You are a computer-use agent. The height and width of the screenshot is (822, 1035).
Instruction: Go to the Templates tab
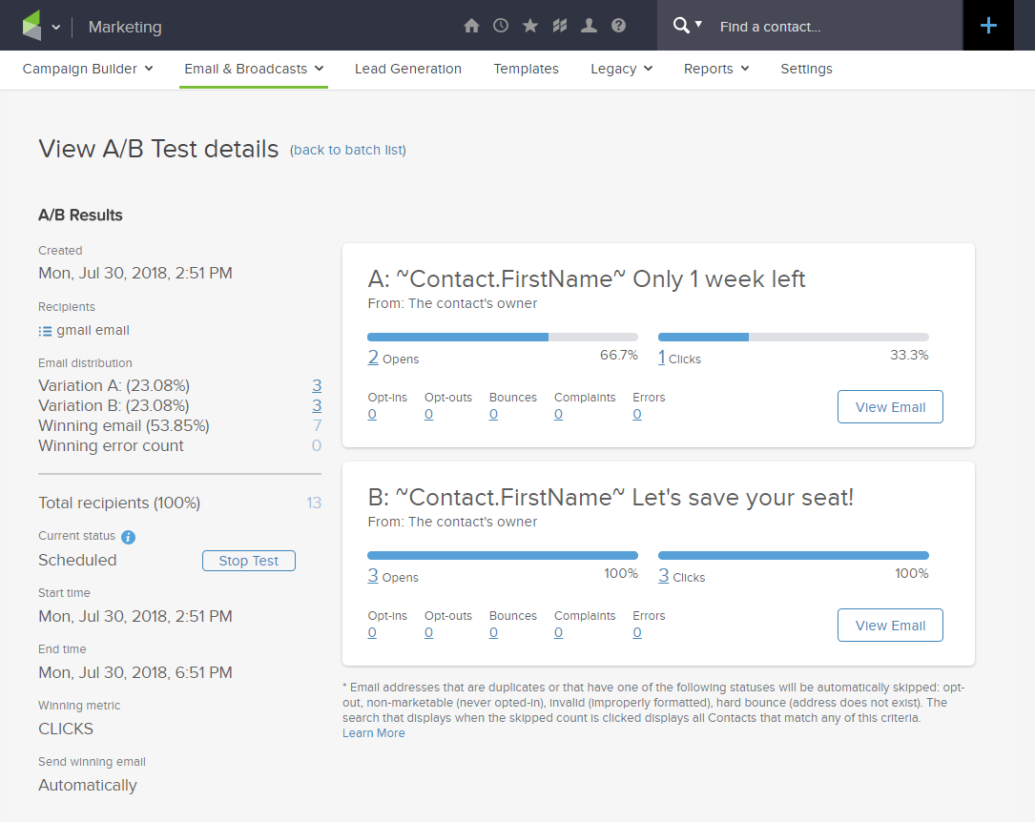(526, 69)
